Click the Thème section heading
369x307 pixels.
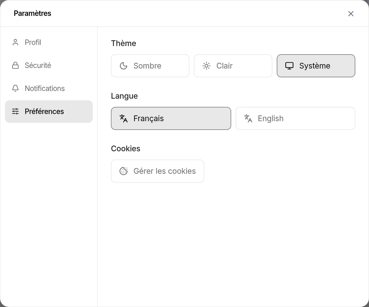coord(124,43)
